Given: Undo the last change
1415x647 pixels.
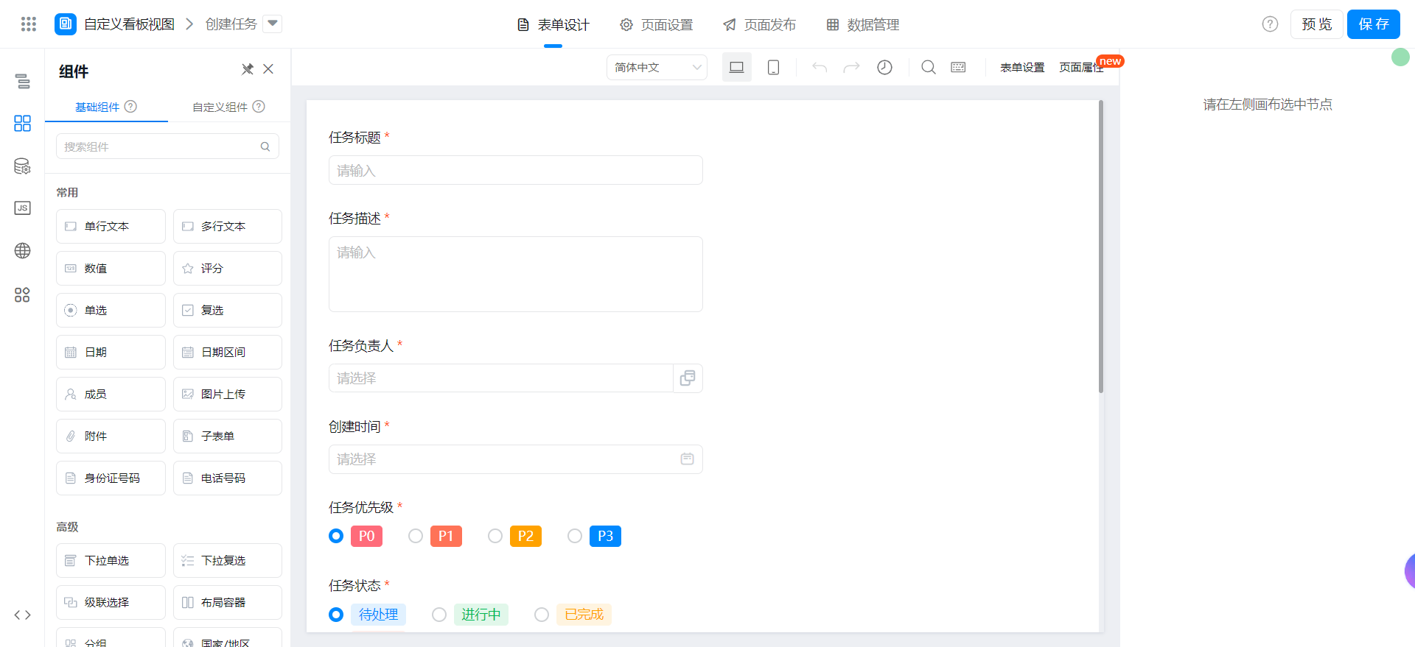Looking at the screenshot, I should (819, 67).
